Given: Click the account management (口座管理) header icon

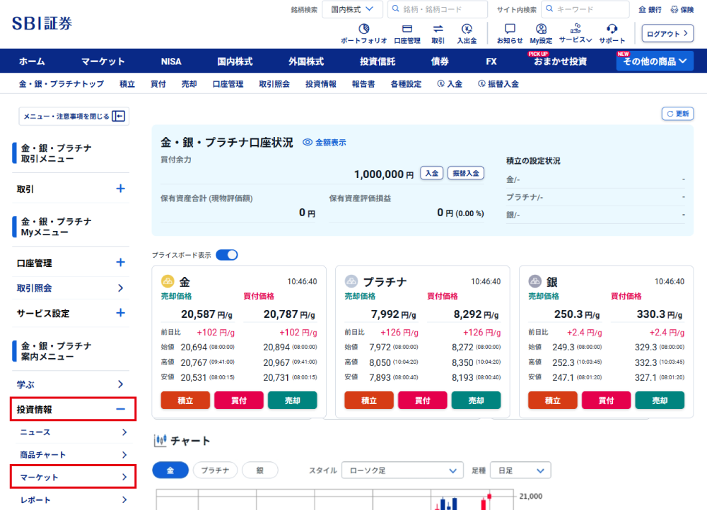Looking at the screenshot, I should click(x=407, y=30).
